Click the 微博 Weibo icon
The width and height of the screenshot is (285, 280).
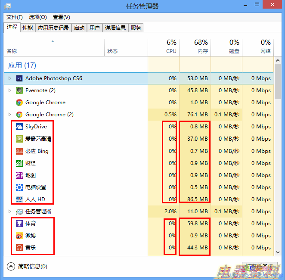19,236
